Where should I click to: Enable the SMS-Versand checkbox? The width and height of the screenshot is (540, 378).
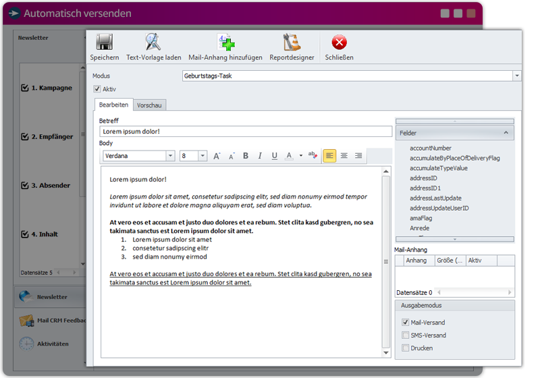pos(406,335)
